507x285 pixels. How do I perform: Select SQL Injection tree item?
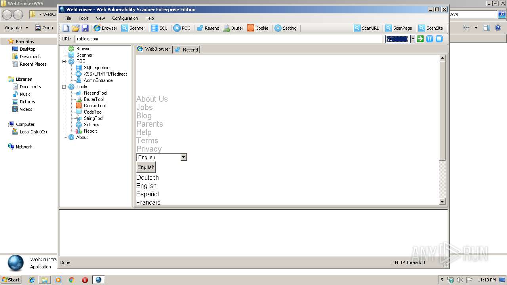click(x=97, y=68)
